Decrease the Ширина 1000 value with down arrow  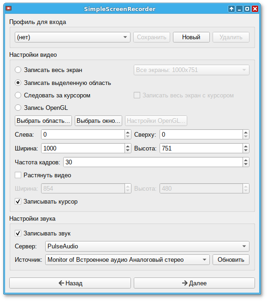(x=128, y=150)
